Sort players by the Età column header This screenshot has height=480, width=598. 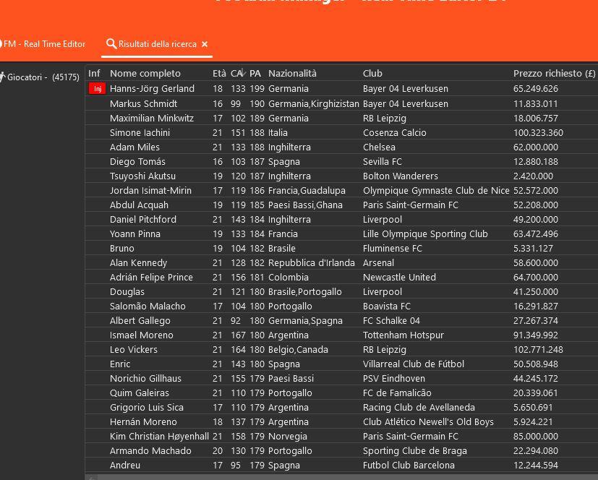tap(219, 73)
